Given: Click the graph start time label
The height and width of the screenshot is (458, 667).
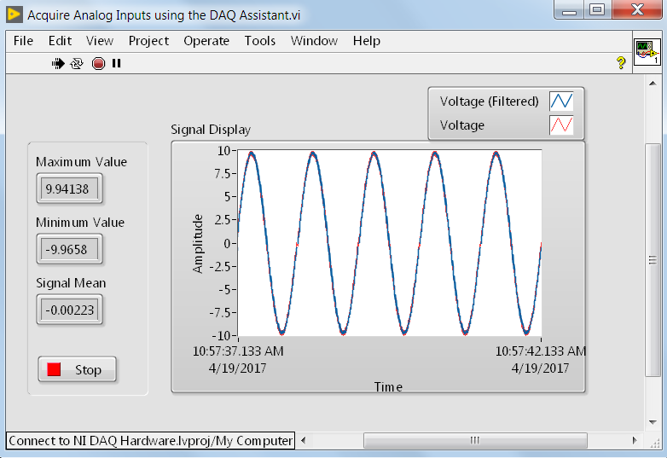Looking at the screenshot, I should (x=238, y=359).
